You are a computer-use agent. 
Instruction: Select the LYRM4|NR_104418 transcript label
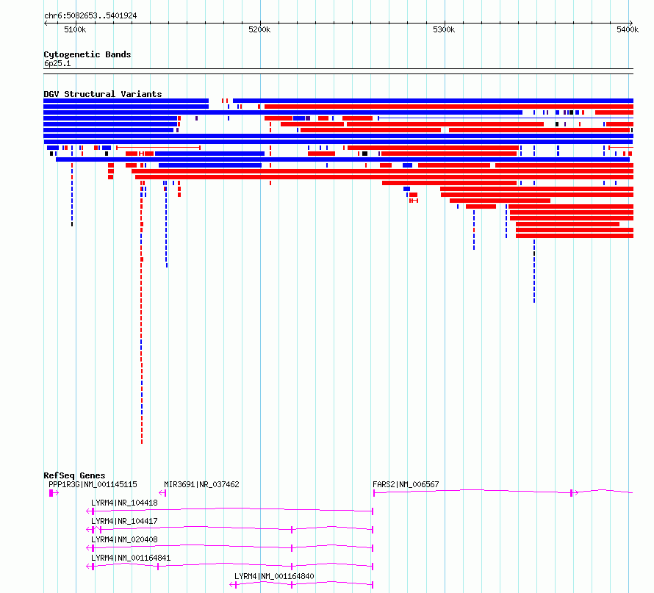[124, 503]
